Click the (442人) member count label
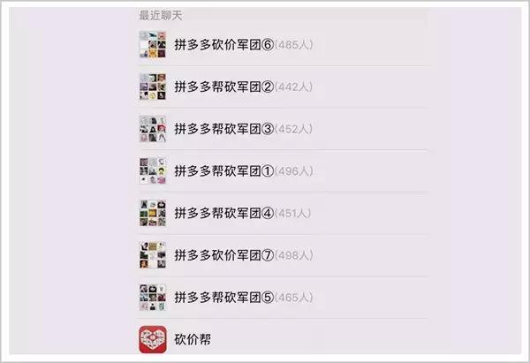530x363 pixels. point(293,87)
